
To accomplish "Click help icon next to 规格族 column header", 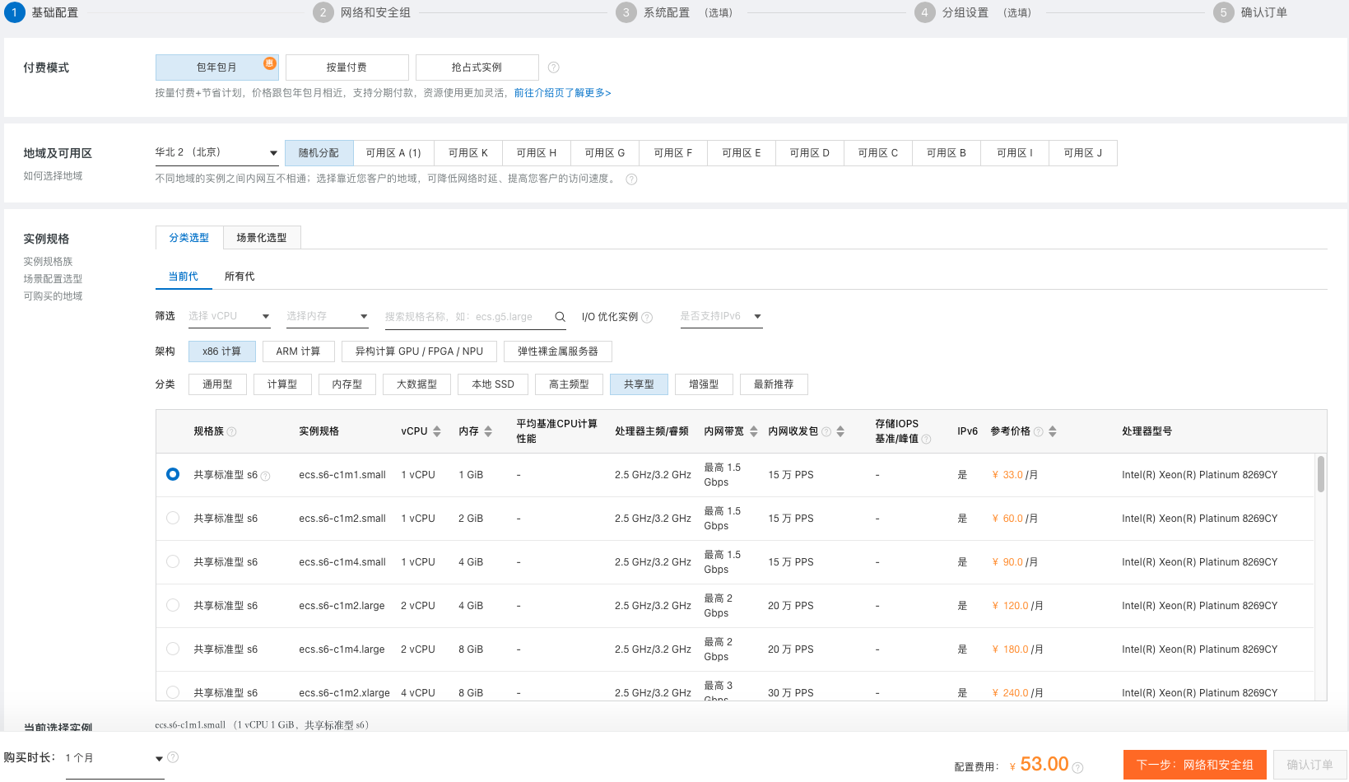I will click(231, 432).
